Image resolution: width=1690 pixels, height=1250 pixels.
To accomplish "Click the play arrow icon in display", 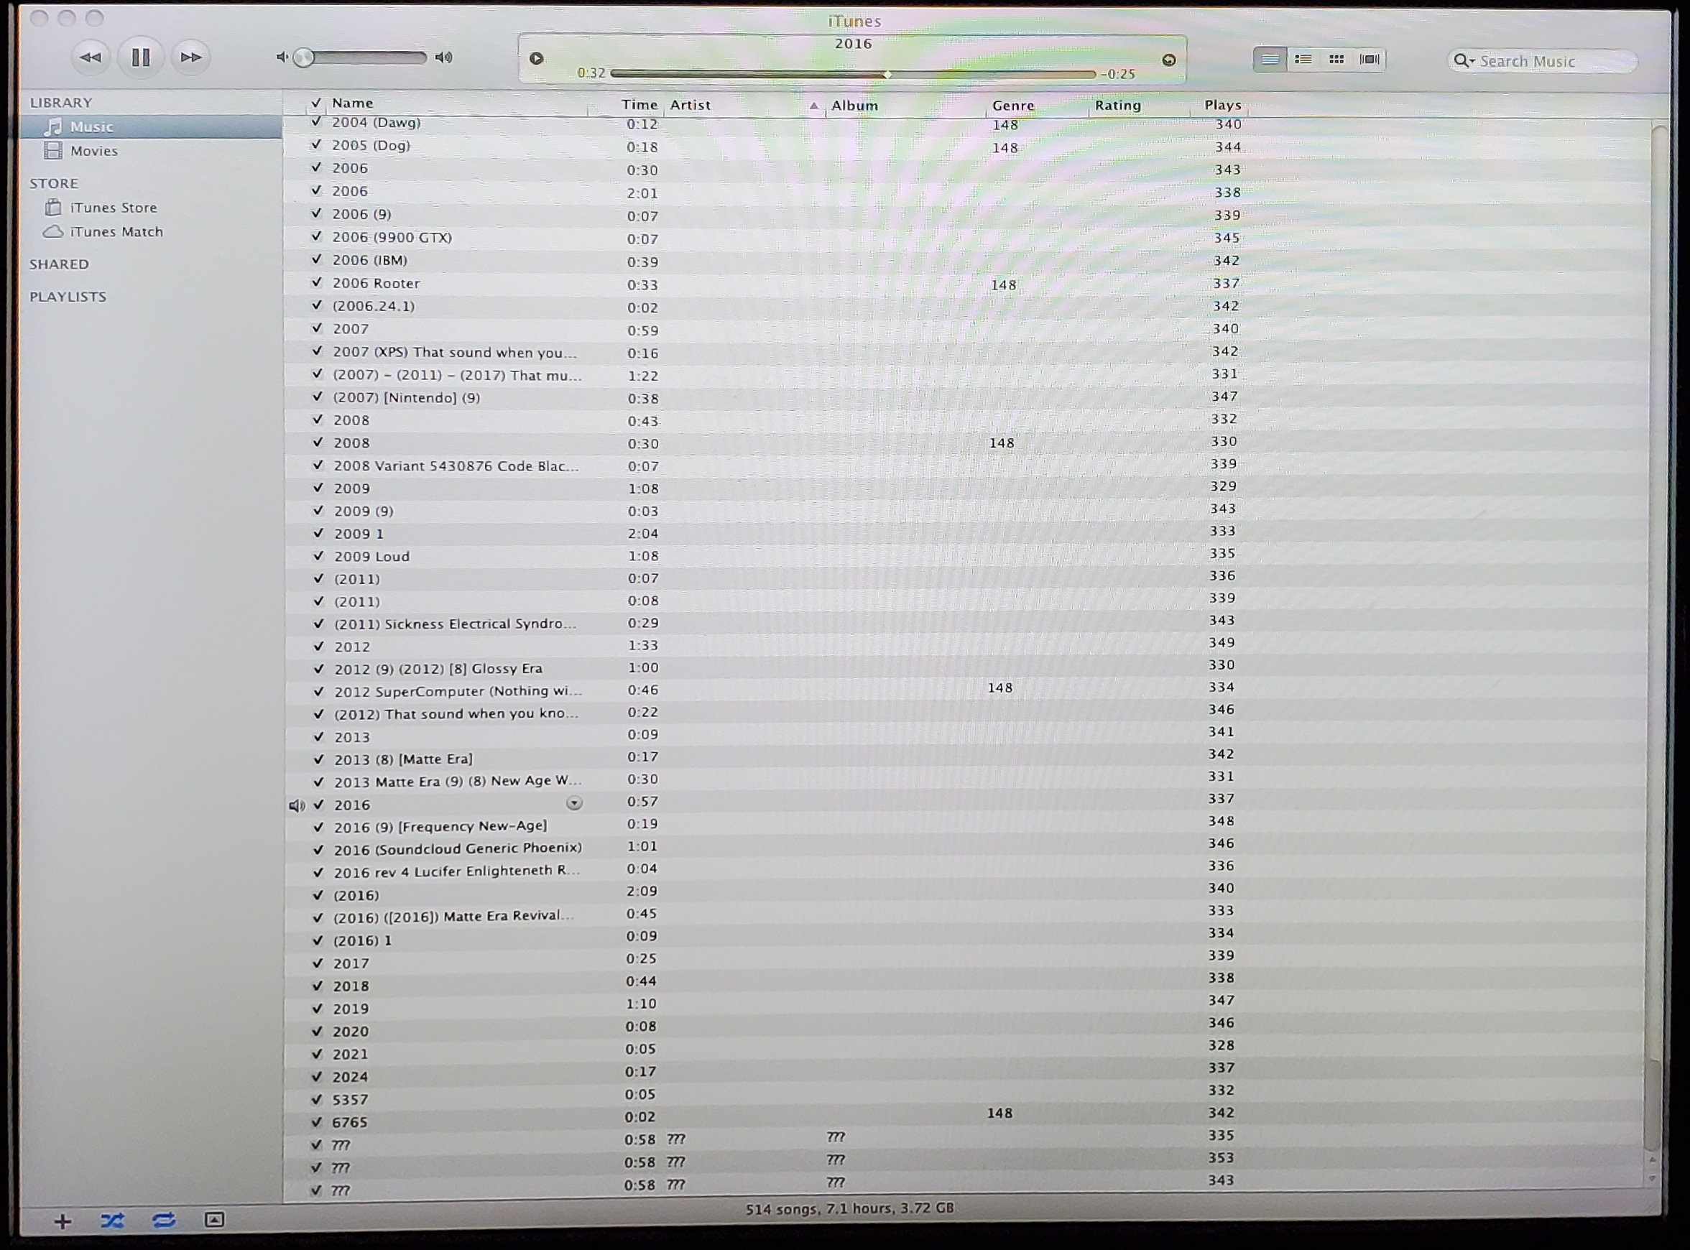I will tap(536, 58).
